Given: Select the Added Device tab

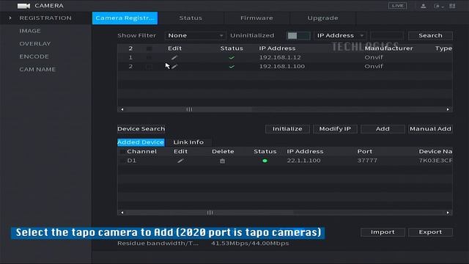Looking at the screenshot, I should (x=141, y=142).
